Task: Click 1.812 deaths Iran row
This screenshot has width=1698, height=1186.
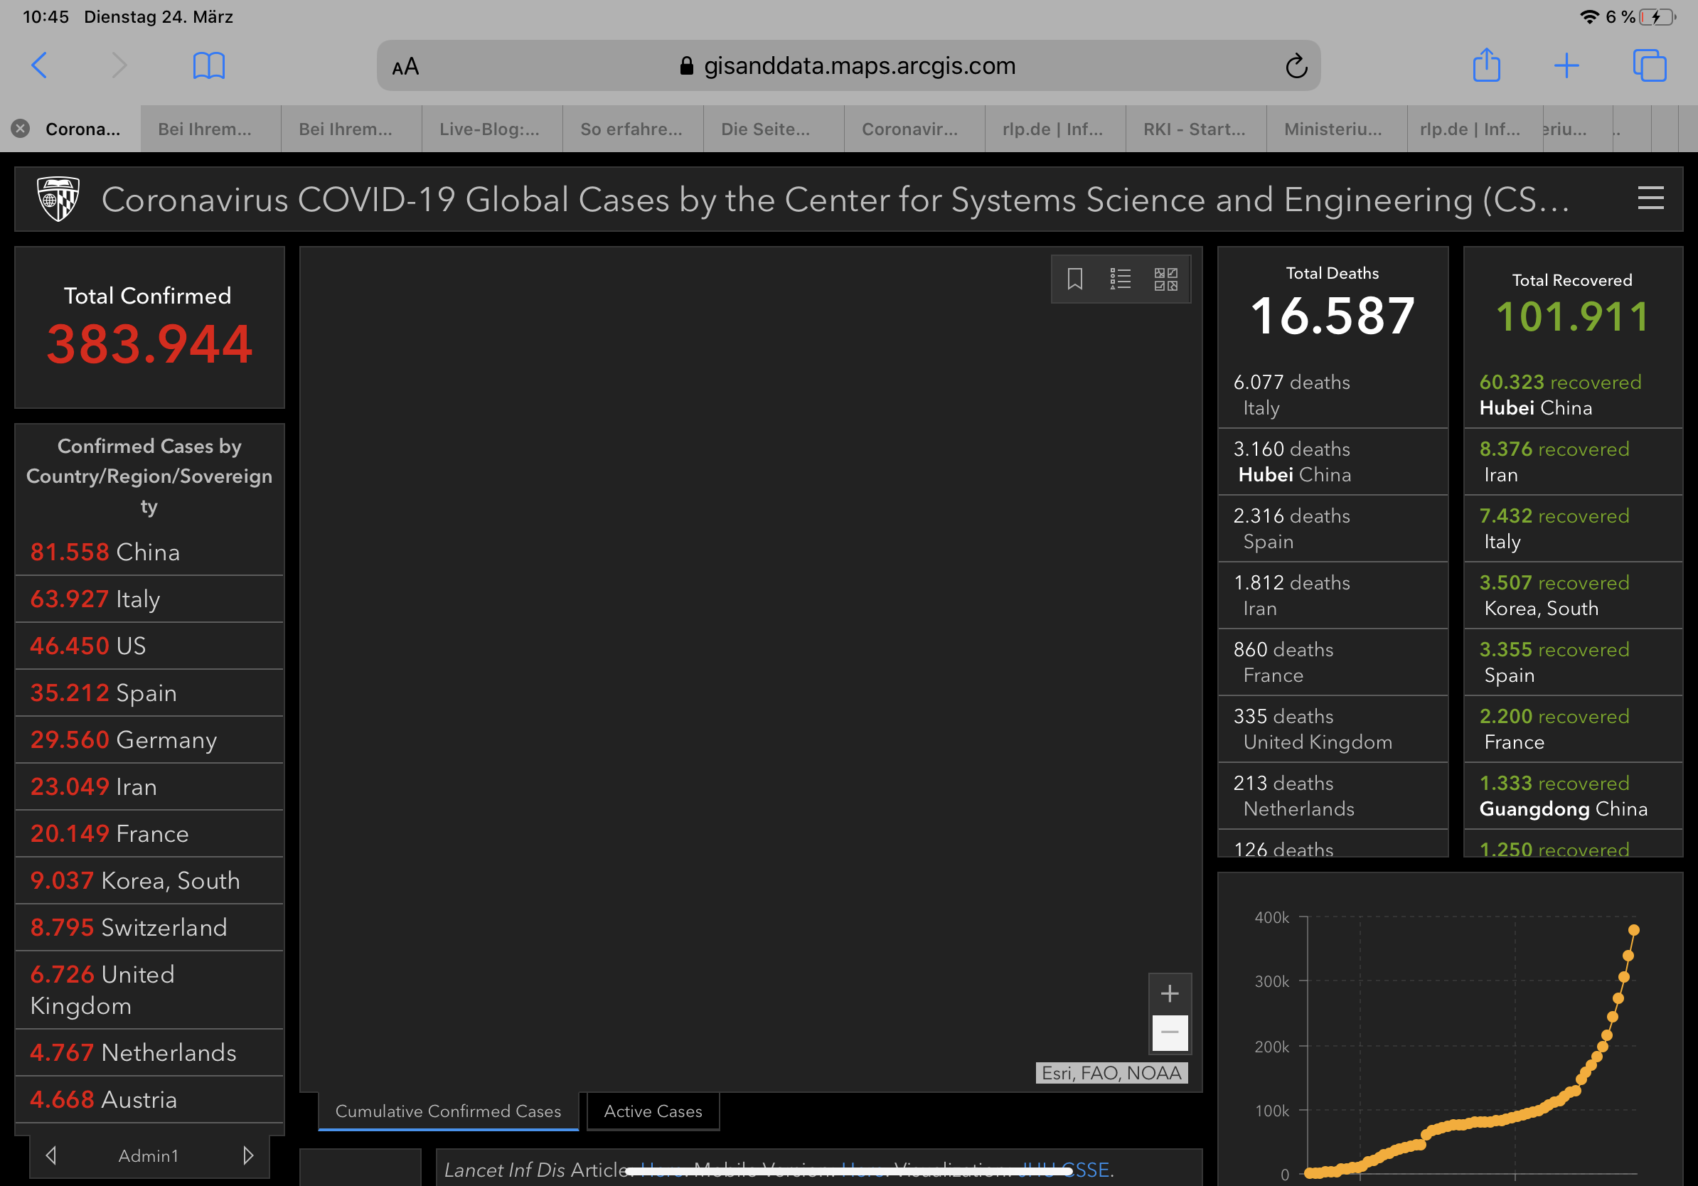Action: (x=1332, y=595)
